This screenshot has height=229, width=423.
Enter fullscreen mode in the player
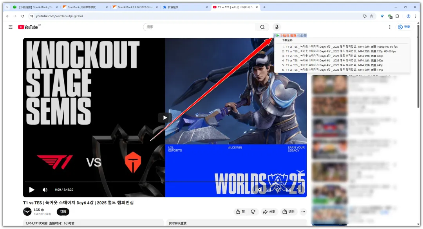(298, 190)
